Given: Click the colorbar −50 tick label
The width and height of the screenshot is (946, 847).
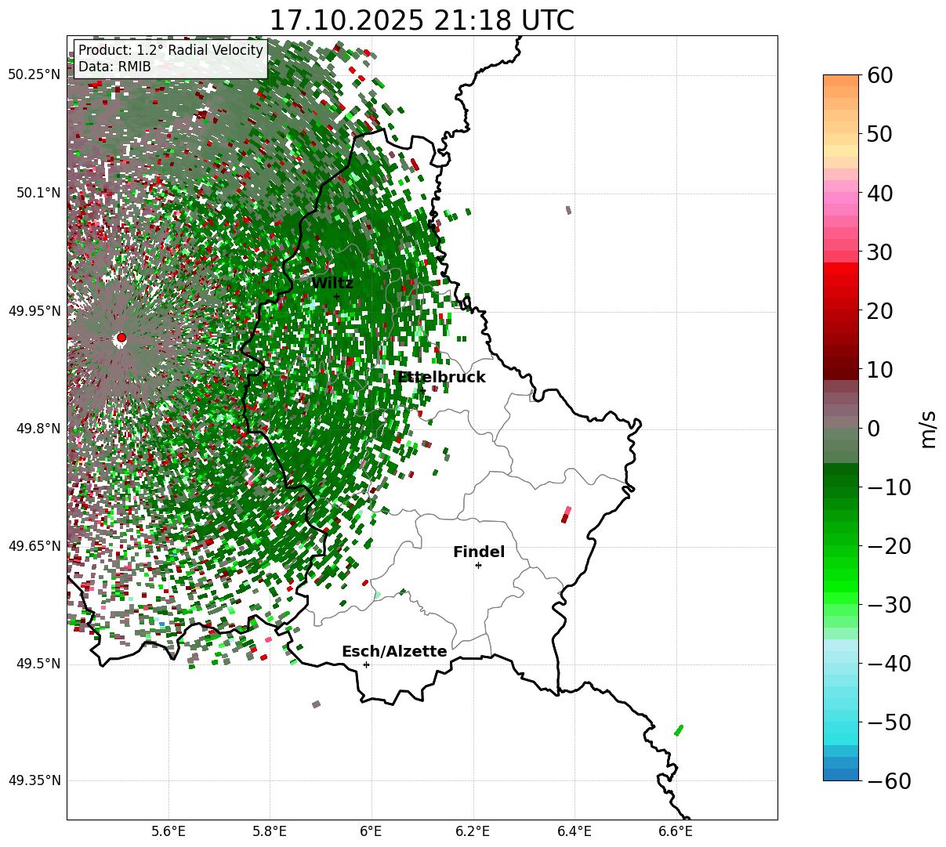Looking at the screenshot, I should pos(889,722).
